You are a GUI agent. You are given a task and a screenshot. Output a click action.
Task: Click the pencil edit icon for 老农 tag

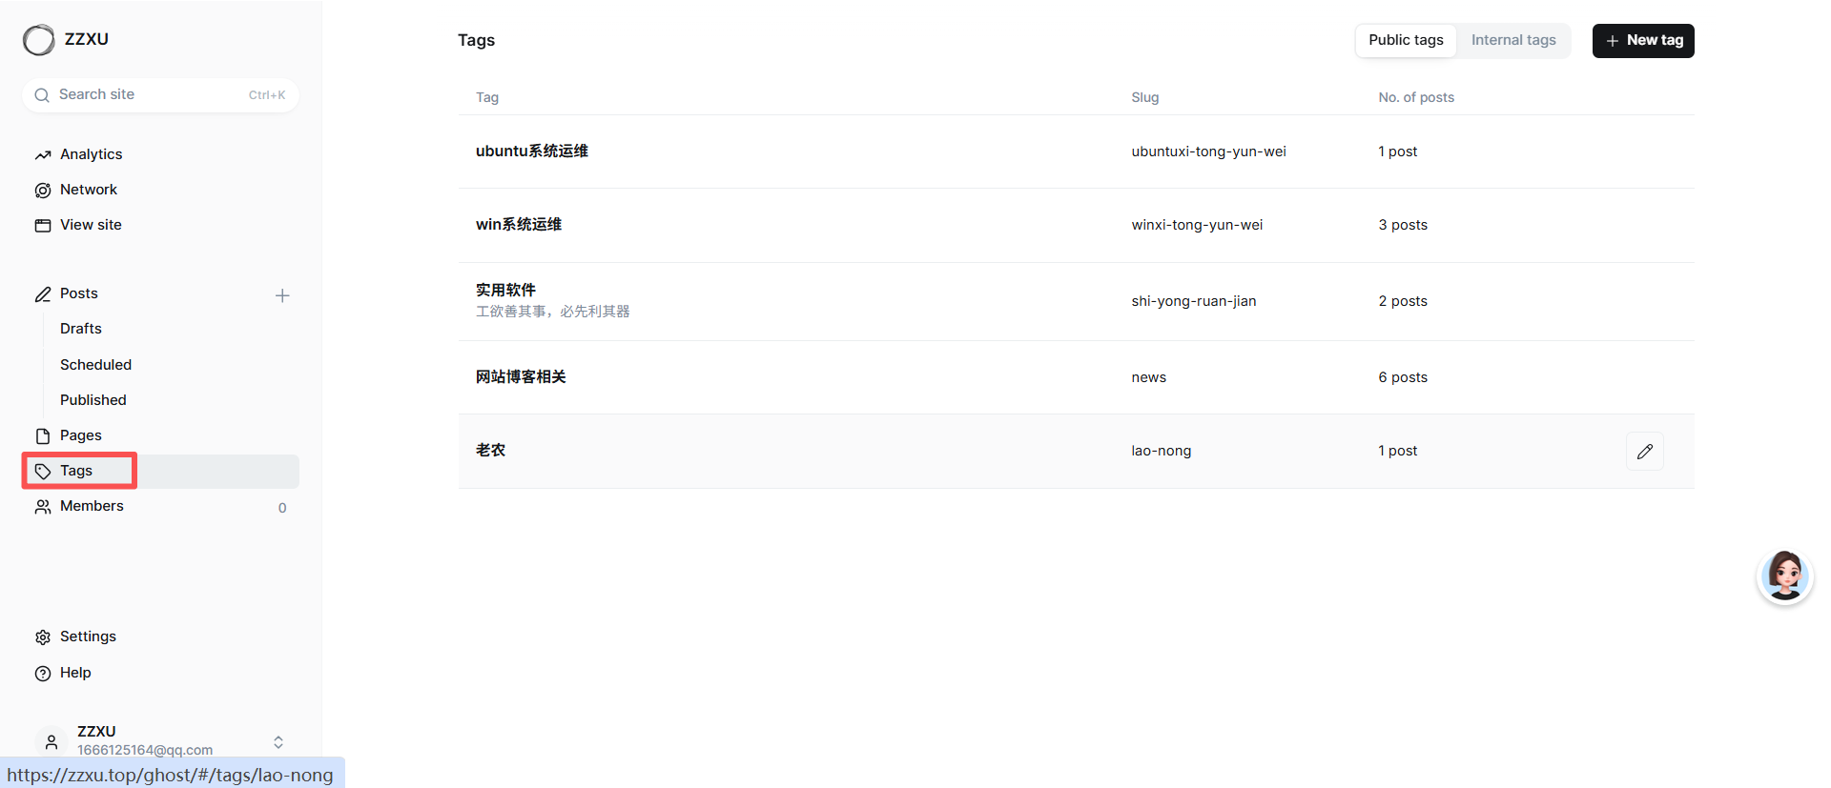pos(1645,452)
